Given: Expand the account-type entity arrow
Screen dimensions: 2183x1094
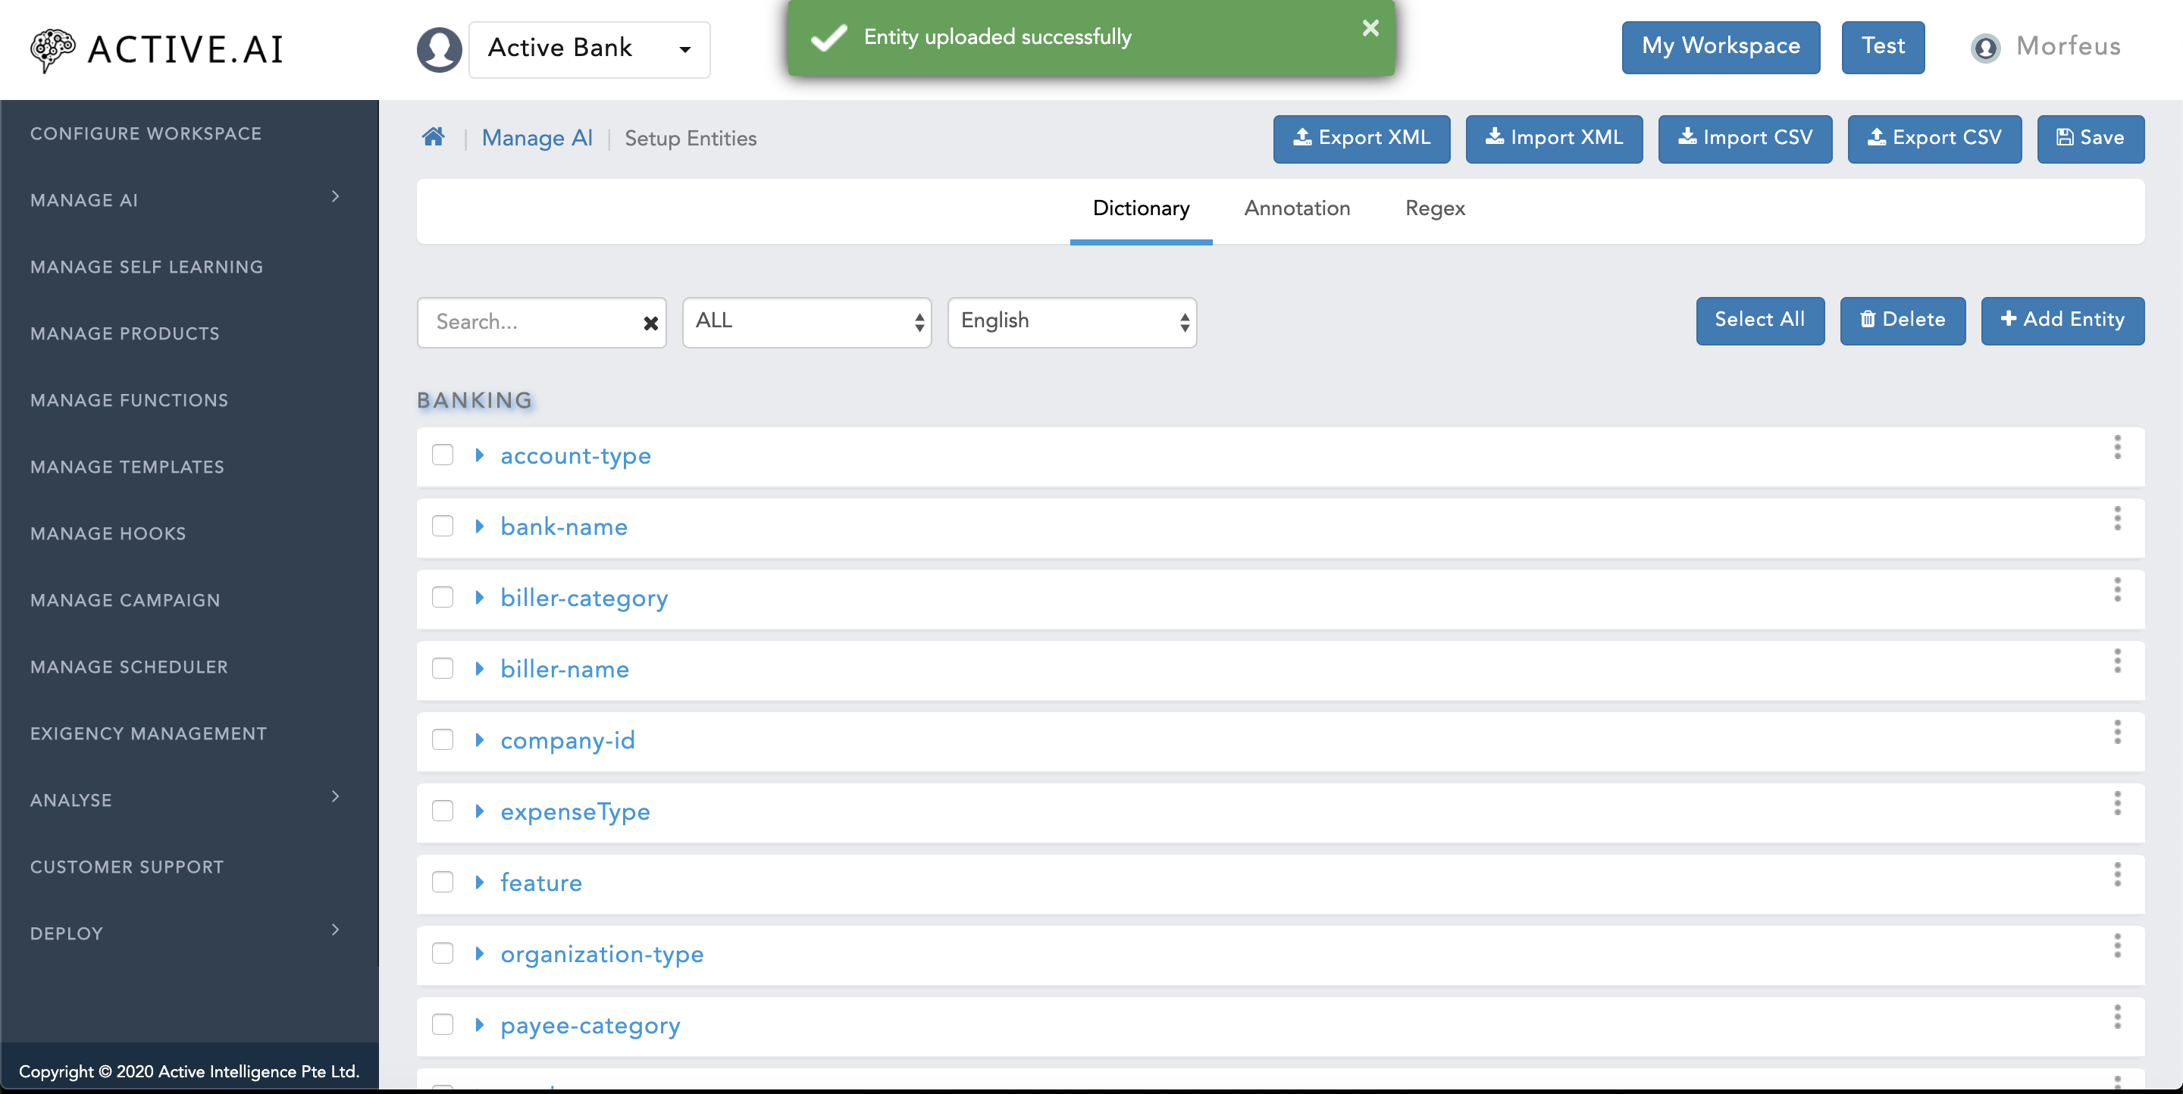Looking at the screenshot, I should [x=480, y=455].
